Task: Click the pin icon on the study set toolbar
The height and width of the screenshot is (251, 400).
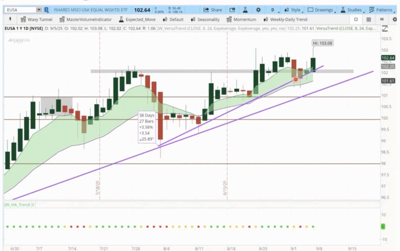Action: [10, 20]
